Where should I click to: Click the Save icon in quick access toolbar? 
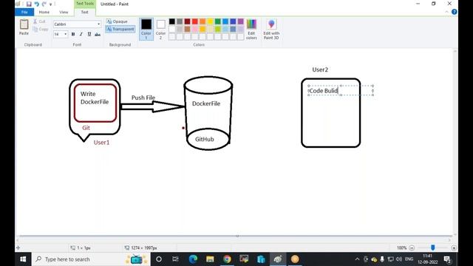coord(29,4)
